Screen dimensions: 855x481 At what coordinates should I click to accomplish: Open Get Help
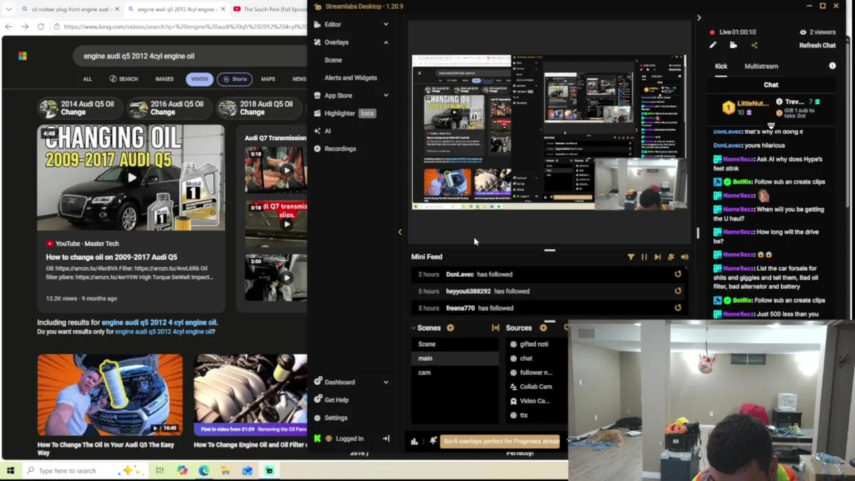(x=336, y=400)
